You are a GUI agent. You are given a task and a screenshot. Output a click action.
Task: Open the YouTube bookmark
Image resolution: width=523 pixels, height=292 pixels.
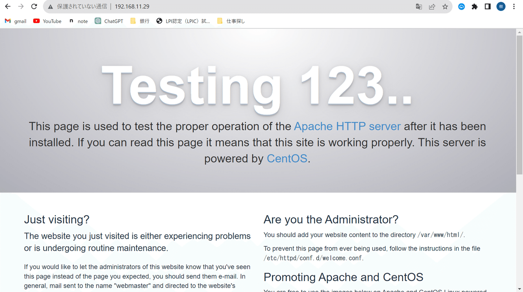pos(48,21)
